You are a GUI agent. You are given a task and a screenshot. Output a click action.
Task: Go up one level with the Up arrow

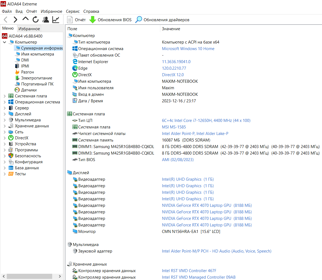pos(26,19)
